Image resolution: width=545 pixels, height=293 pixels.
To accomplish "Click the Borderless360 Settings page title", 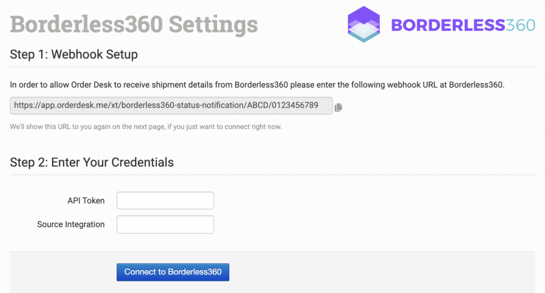I will pos(134,24).
